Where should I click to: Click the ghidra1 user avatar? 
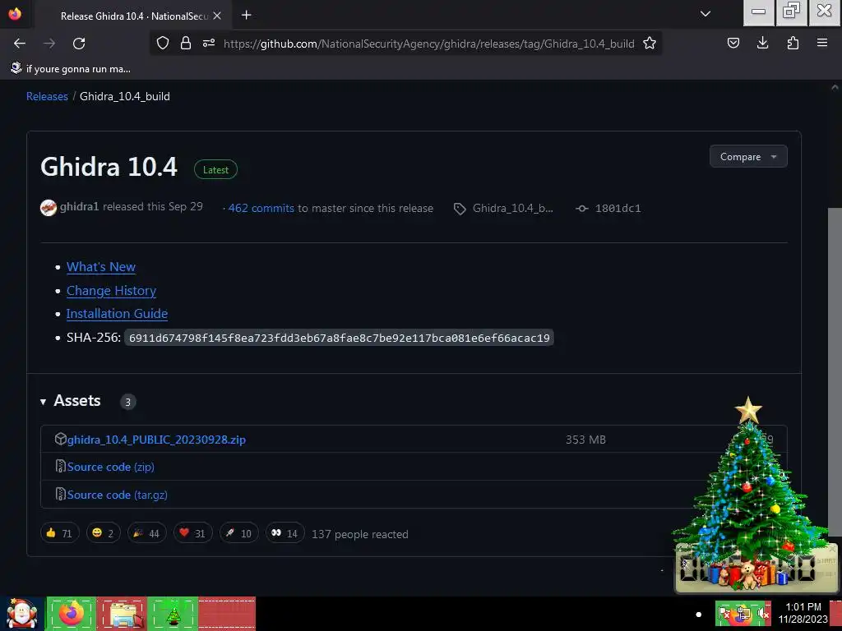49,208
